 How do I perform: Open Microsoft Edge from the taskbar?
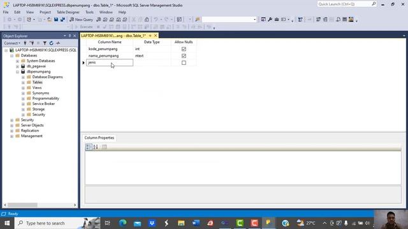click(x=122, y=223)
